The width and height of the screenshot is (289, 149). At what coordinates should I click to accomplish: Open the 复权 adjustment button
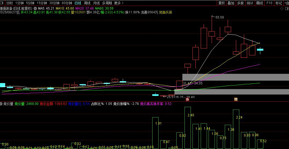tap(221, 3)
